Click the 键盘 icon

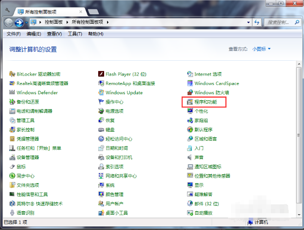(x=101, y=129)
